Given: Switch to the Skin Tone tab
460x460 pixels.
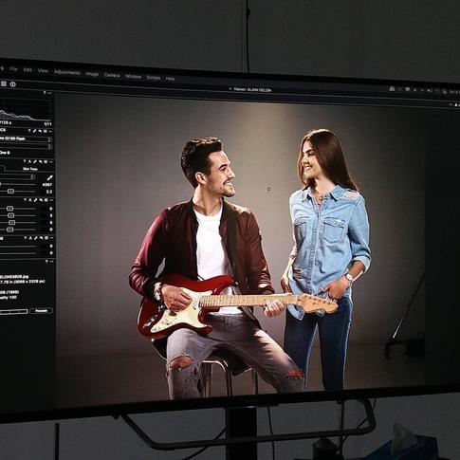Looking at the screenshot, I should (30, 169).
